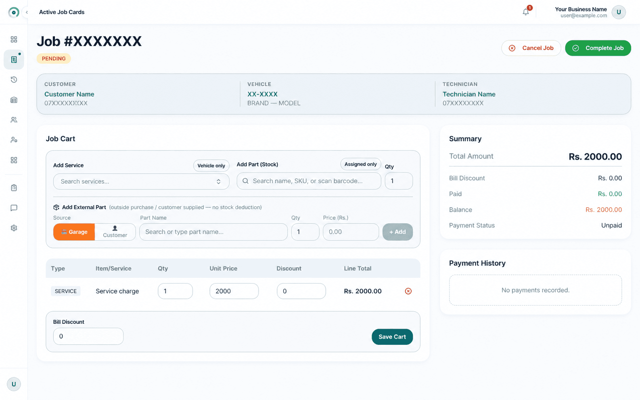The height and width of the screenshot is (400, 640).
Task: Click the app logo in the sidebar
Action: click(14, 12)
